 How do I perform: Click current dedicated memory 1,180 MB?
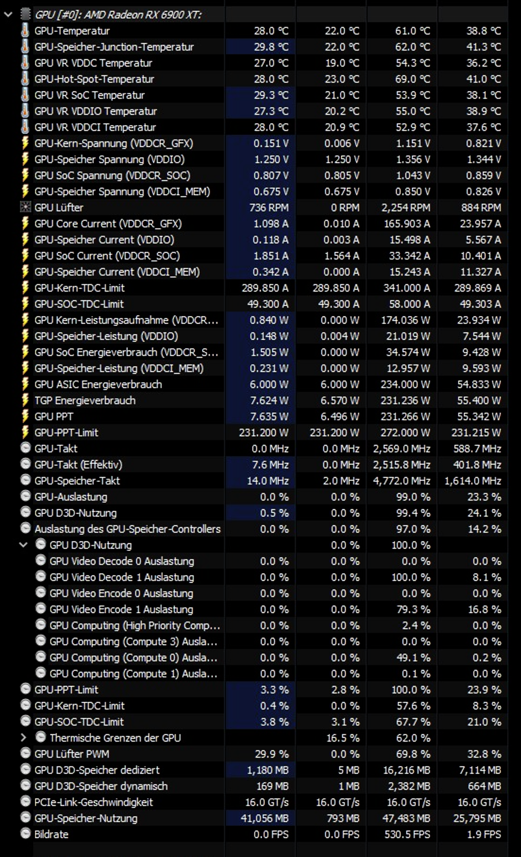click(x=267, y=770)
